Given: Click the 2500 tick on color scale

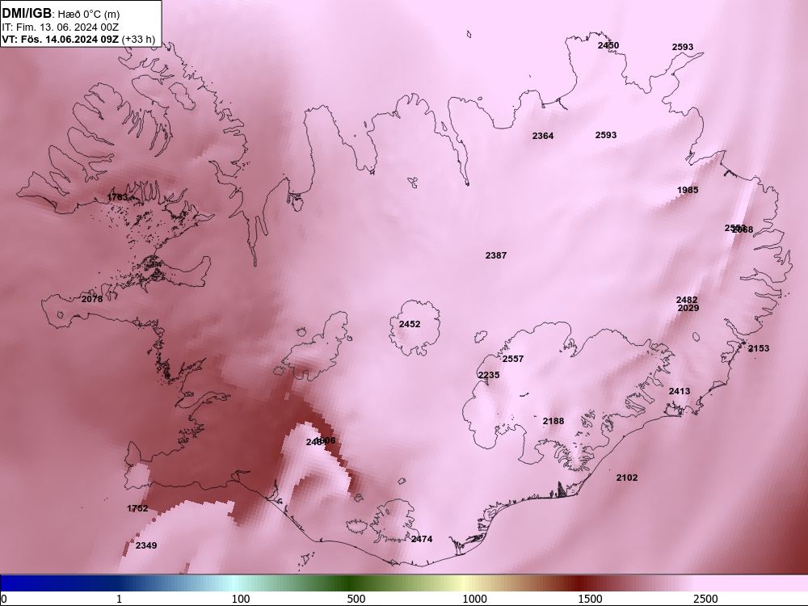Looking at the screenshot, I should coord(705,599).
